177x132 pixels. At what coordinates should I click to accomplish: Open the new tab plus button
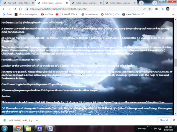coord(141,3)
